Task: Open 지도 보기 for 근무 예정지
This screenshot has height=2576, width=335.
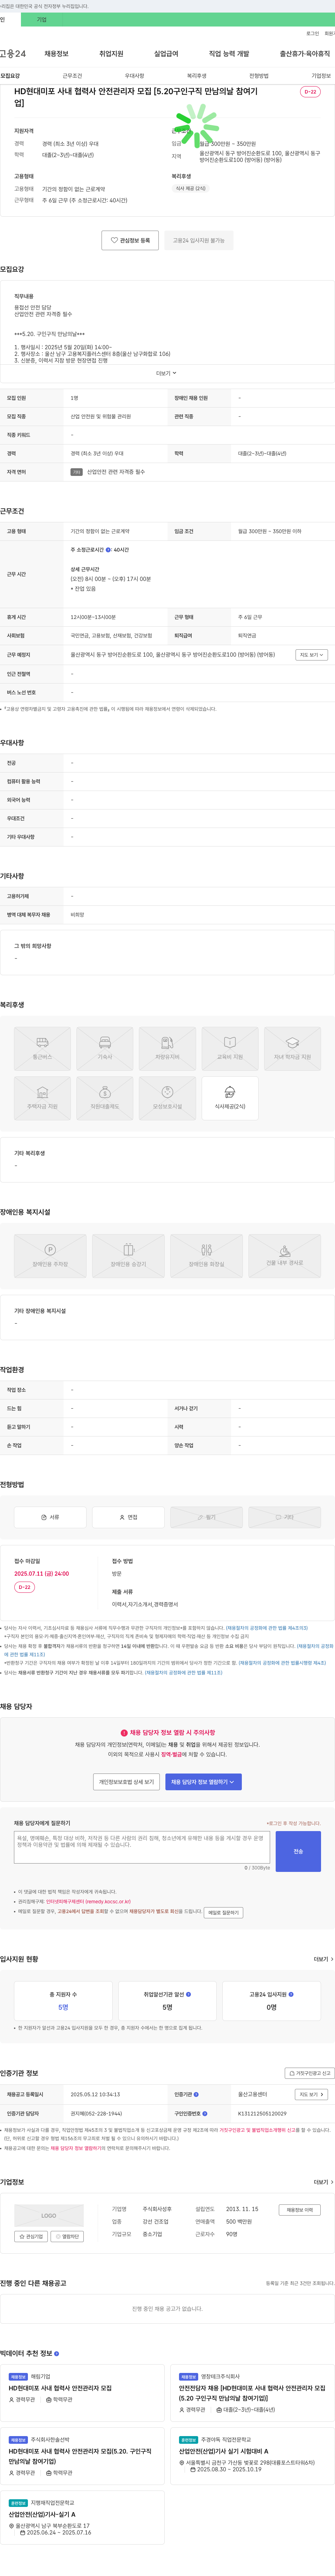Action: 311,655
